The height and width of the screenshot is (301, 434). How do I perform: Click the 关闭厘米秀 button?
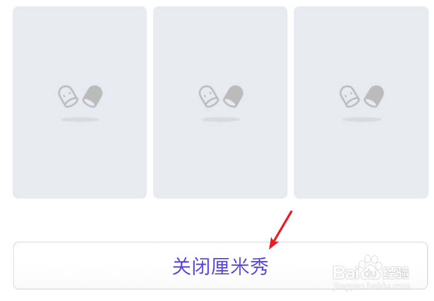click(x=221, y=265)
